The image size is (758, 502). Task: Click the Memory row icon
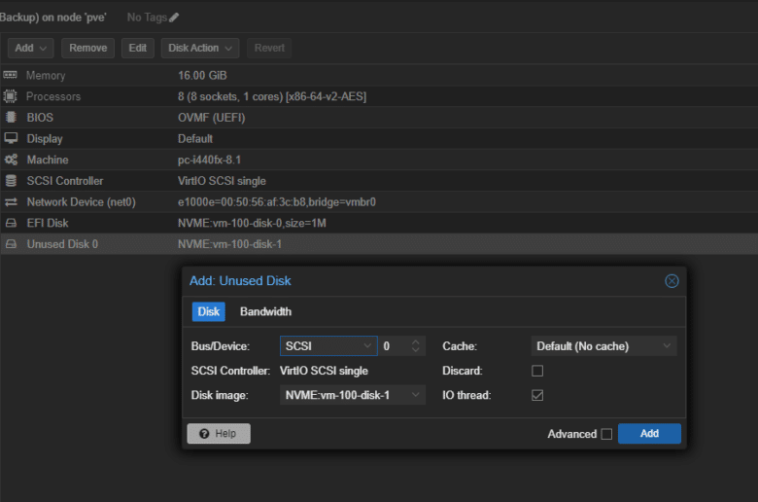(x=10, y=75)
